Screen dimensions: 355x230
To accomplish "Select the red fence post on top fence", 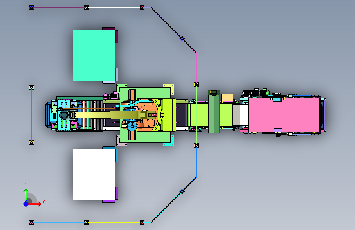I will point(142,8).
